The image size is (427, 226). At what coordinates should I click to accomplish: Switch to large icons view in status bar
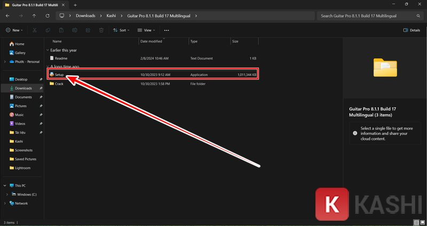(422, 222)
